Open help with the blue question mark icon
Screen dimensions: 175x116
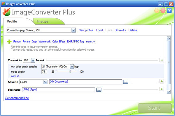[169, 10]
